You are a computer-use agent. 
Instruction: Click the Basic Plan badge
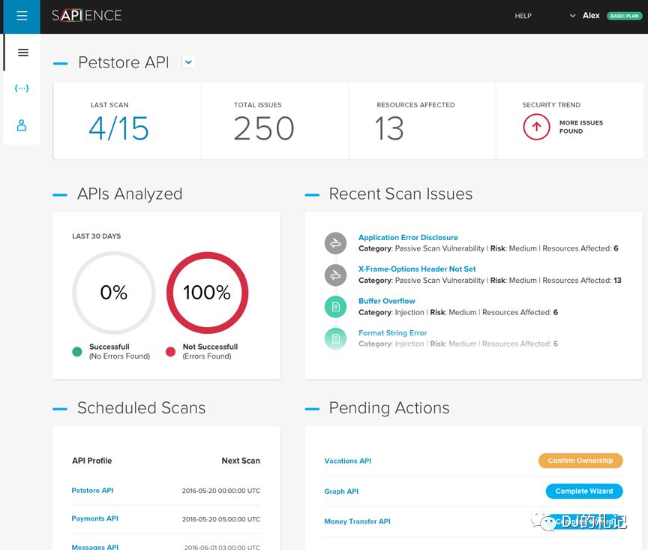624,16
